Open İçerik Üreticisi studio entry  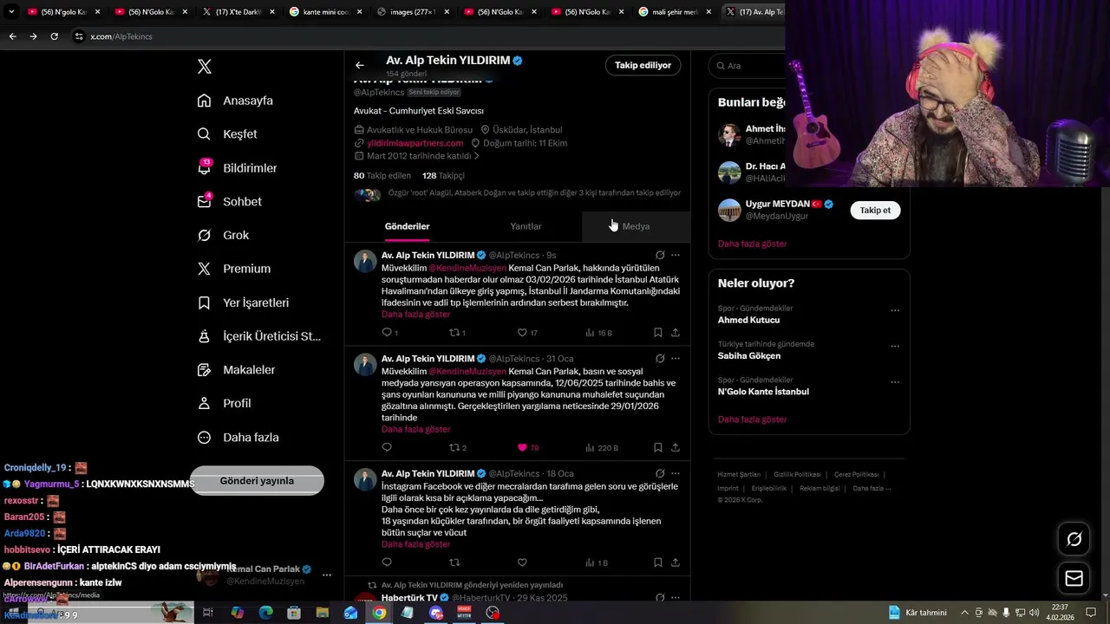(x=259, y=336)
